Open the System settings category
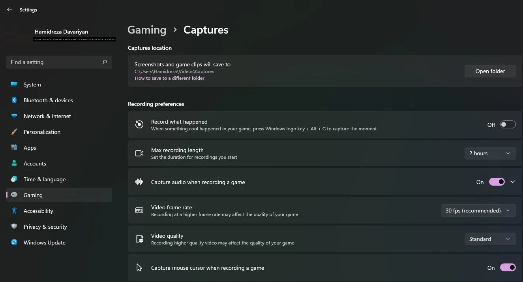The height and width of the screenshot is (282, 523). pos(32,85)
